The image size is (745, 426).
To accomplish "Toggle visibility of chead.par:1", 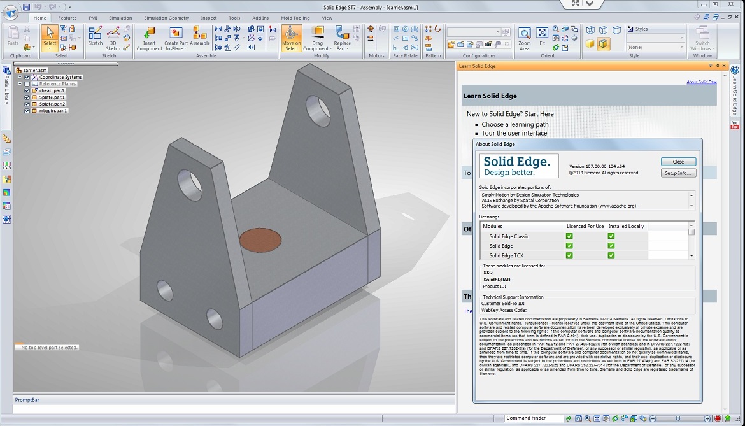I will coord(27,90).
